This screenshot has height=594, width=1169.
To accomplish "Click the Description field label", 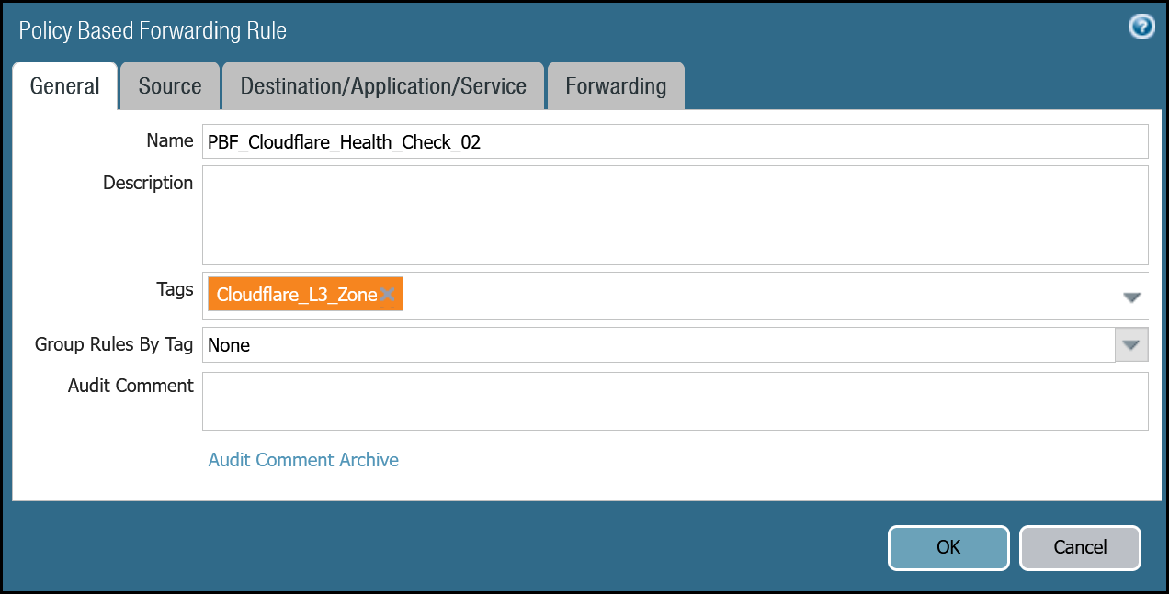I will click(148, 183).
